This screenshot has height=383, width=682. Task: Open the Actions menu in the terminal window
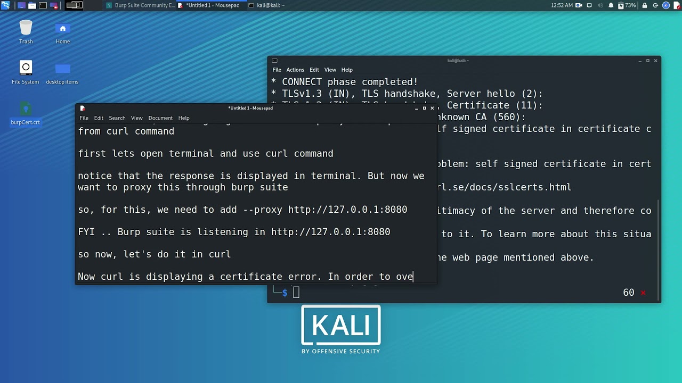(295, 70)
